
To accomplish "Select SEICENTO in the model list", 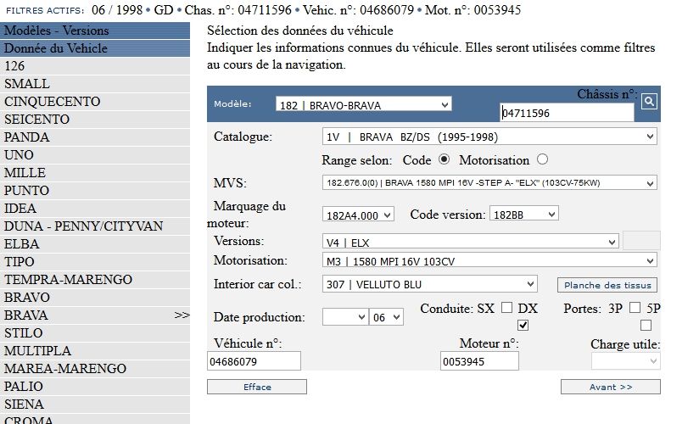I will [x=95, y=119].
